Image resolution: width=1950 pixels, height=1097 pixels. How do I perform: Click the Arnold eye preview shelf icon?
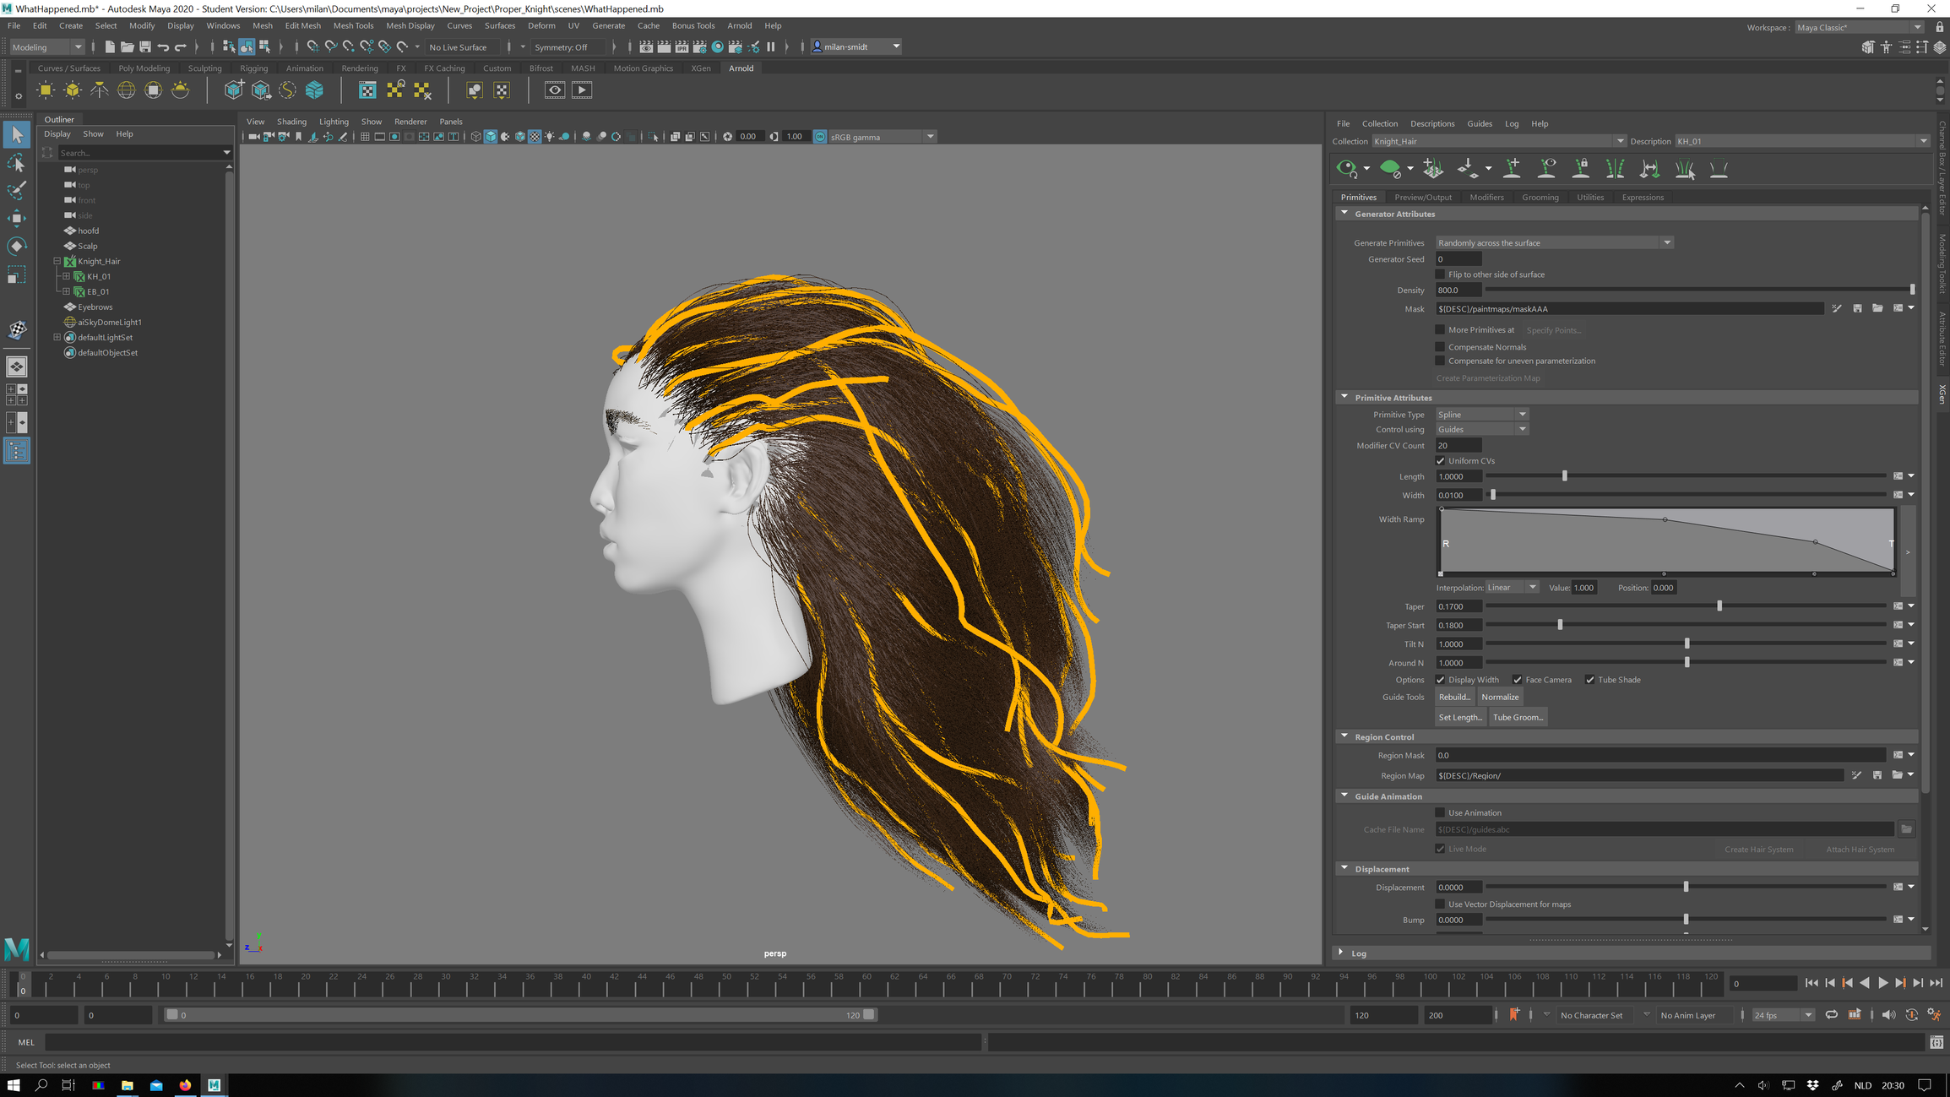click(554, 90)
